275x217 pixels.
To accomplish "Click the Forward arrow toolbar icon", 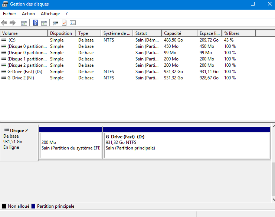I will [13, 23].
